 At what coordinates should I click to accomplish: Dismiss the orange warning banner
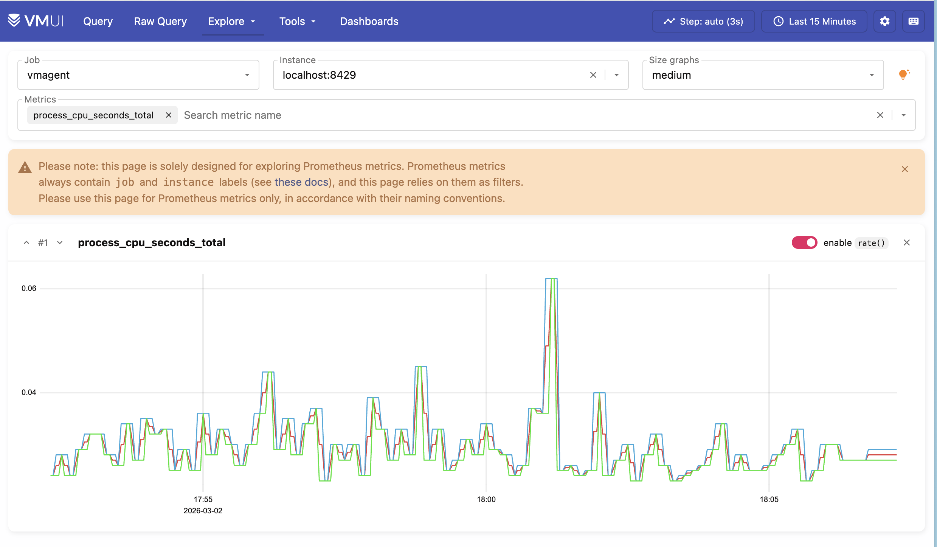[905, 169]
